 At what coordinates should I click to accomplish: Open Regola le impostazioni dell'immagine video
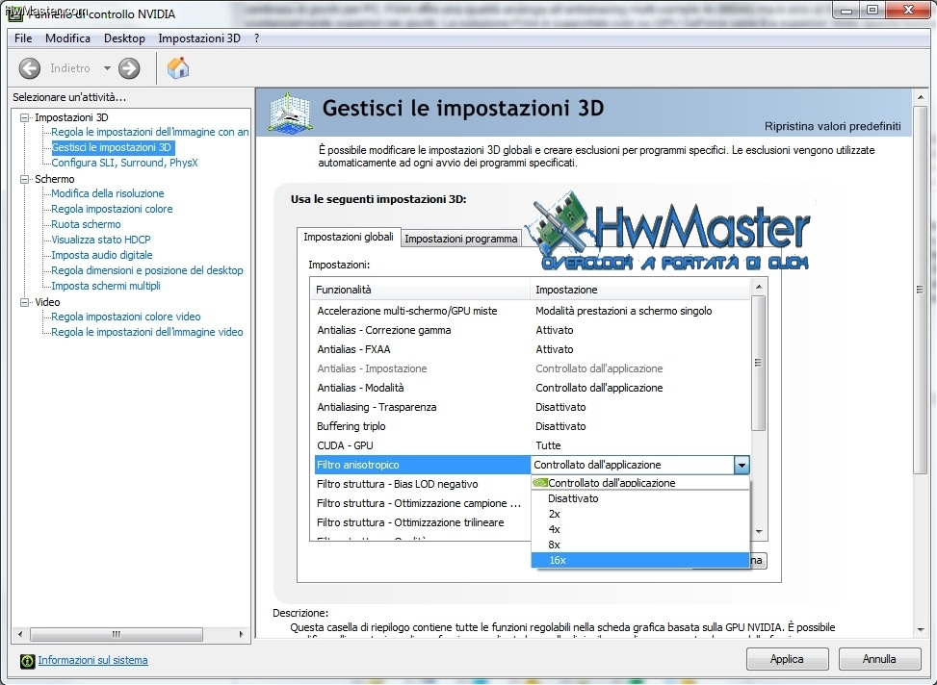[x=147, y=332]
